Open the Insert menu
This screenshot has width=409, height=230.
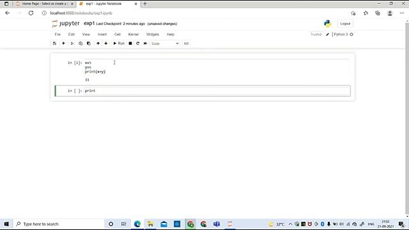(x=102, y=34)
